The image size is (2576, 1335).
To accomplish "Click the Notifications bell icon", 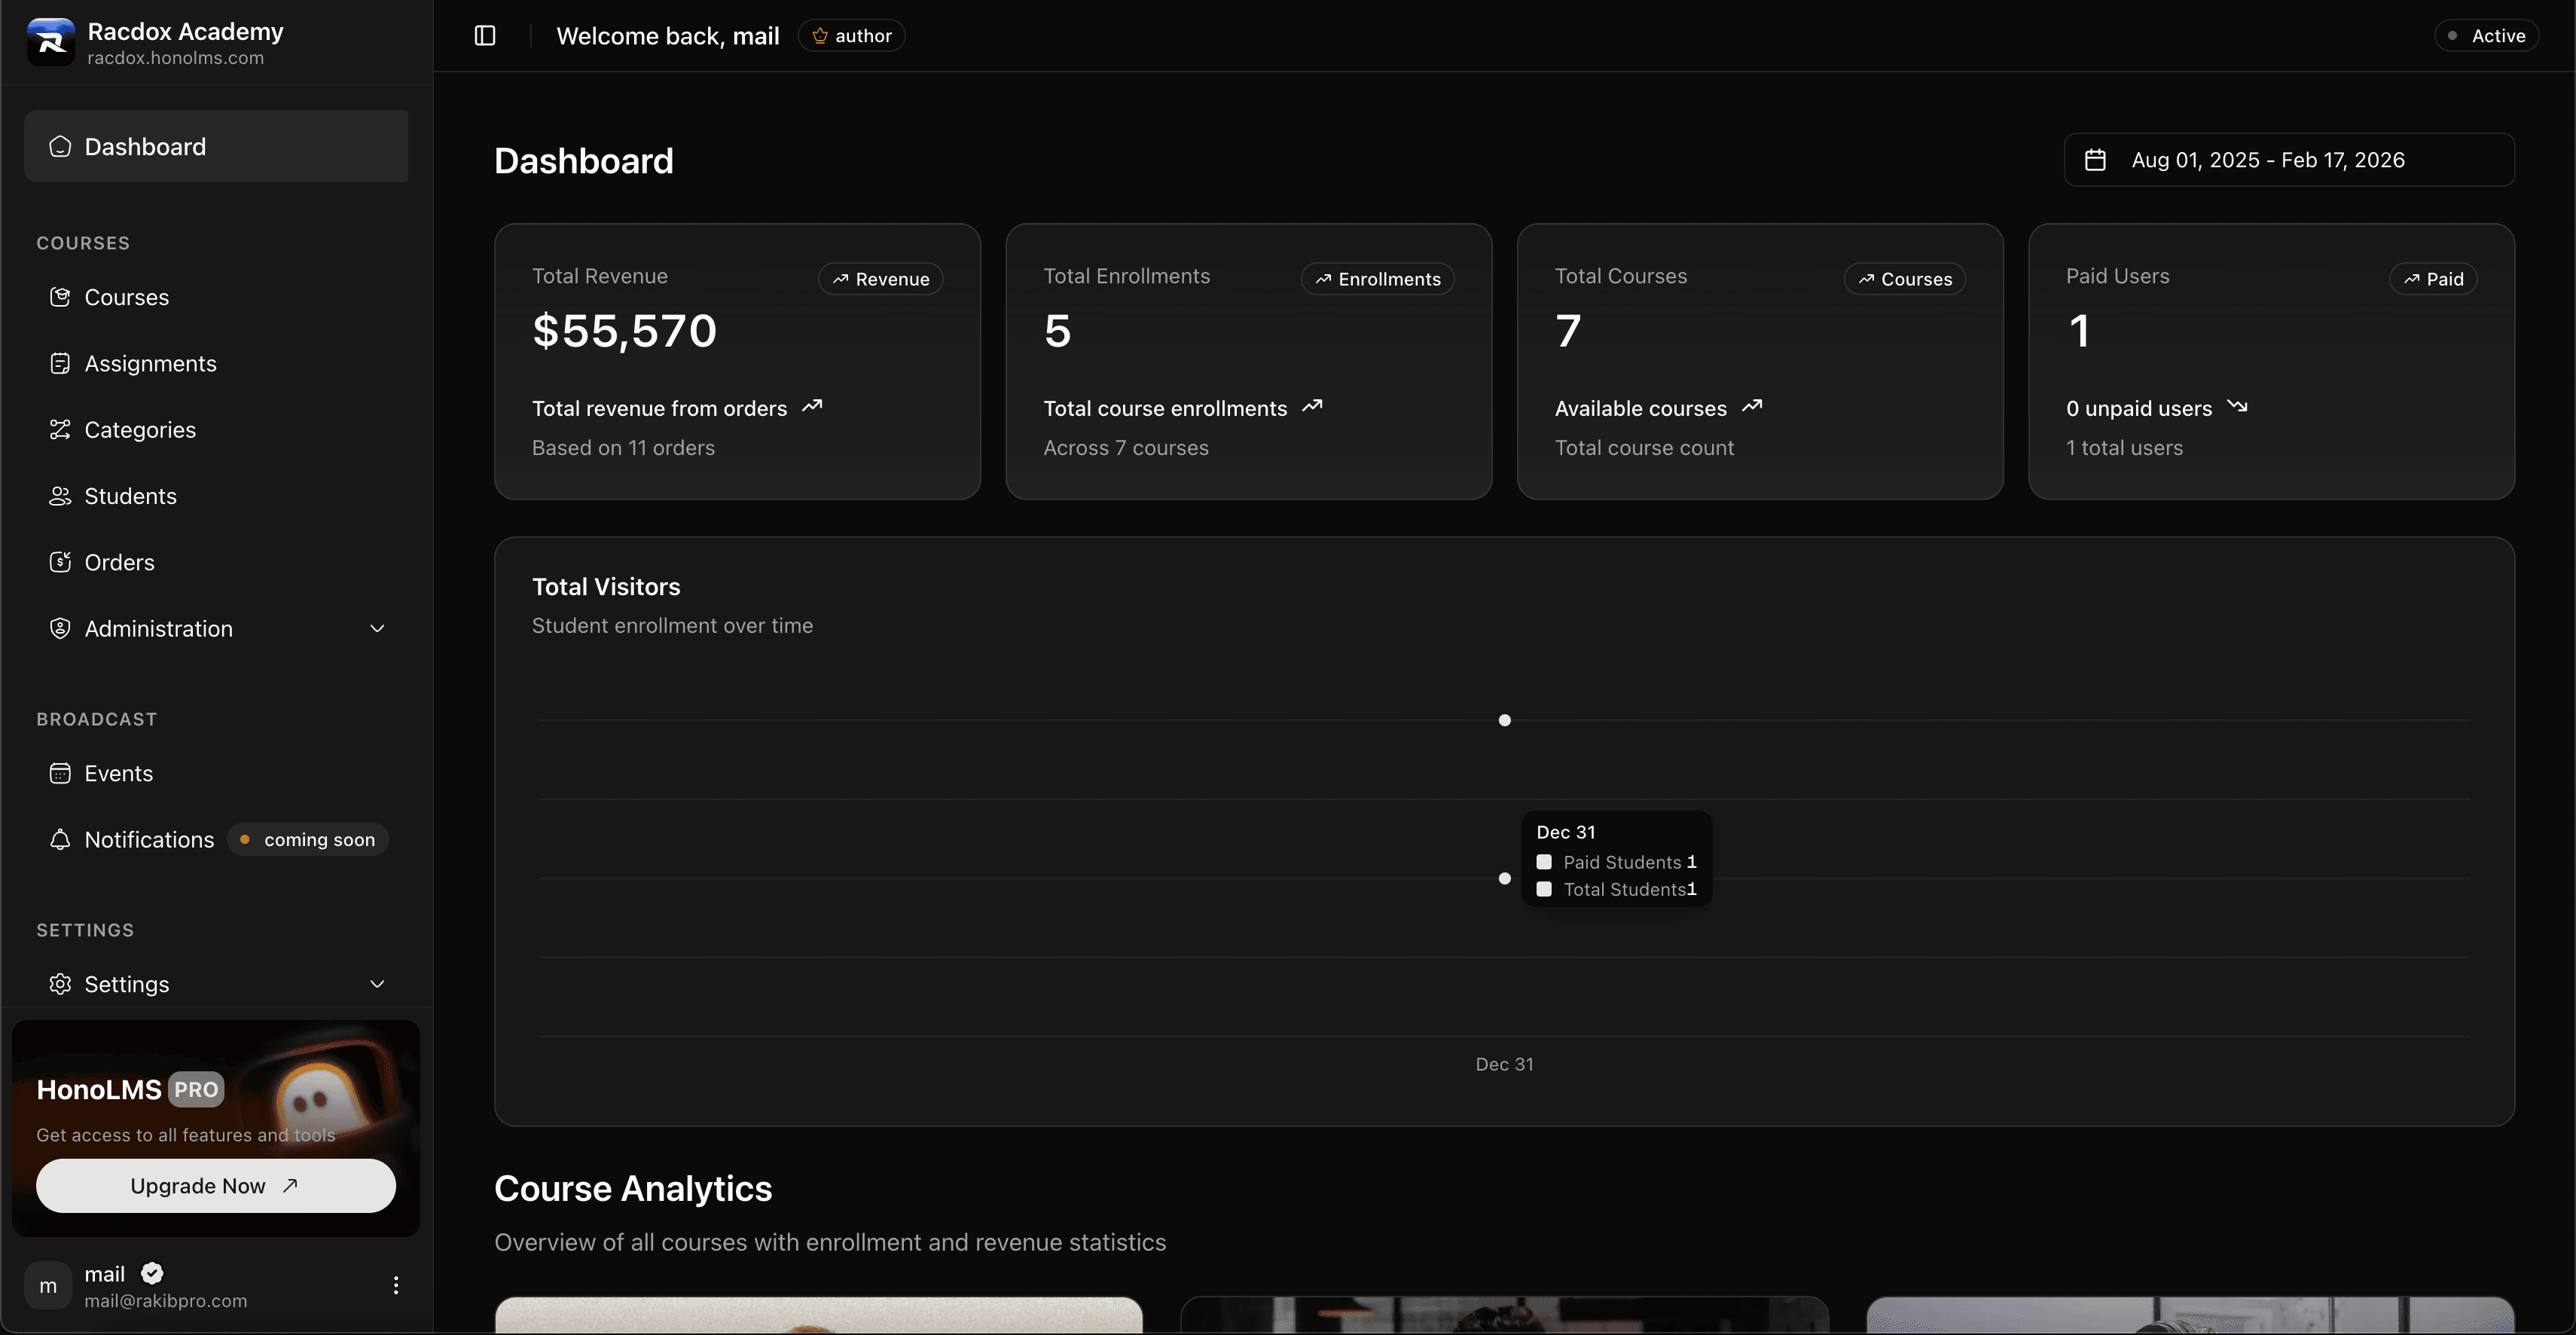I will coord(60,840).
